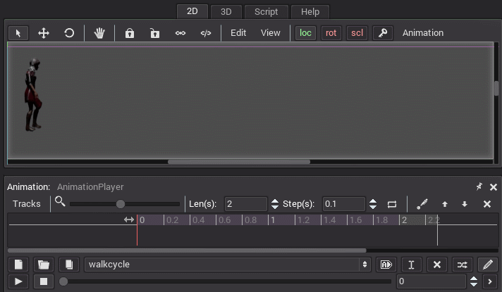This screenshot has height=292, width=502.
Task: Open the Help tab
Action: pos(310,12)
